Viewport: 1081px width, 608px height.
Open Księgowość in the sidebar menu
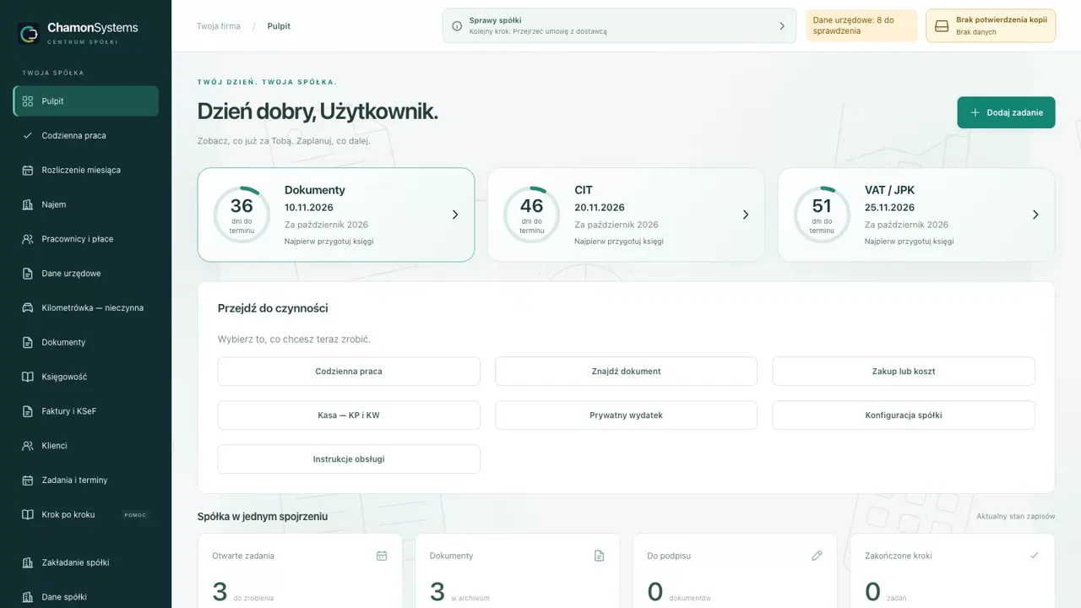[86, 377]
